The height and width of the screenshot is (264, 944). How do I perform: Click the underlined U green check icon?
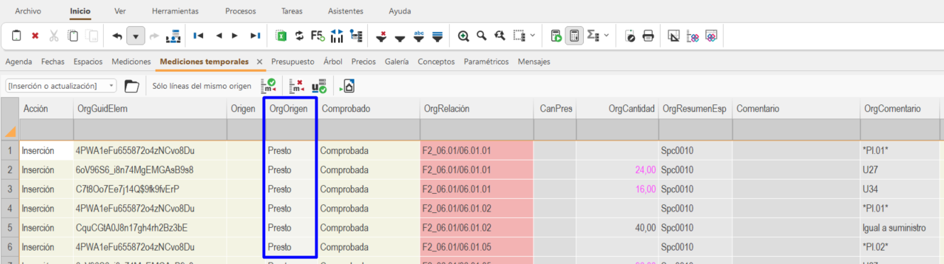click(x=319, y=86)
